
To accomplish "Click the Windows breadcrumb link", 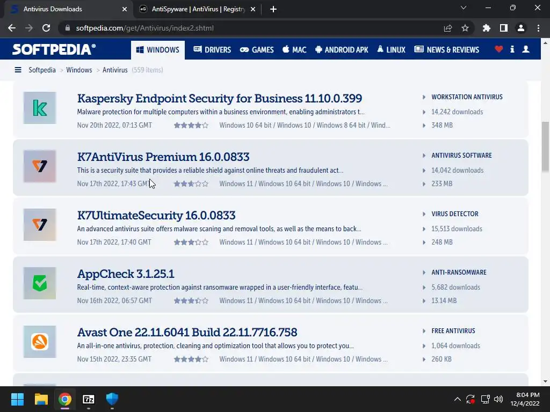I will [79, 70].
